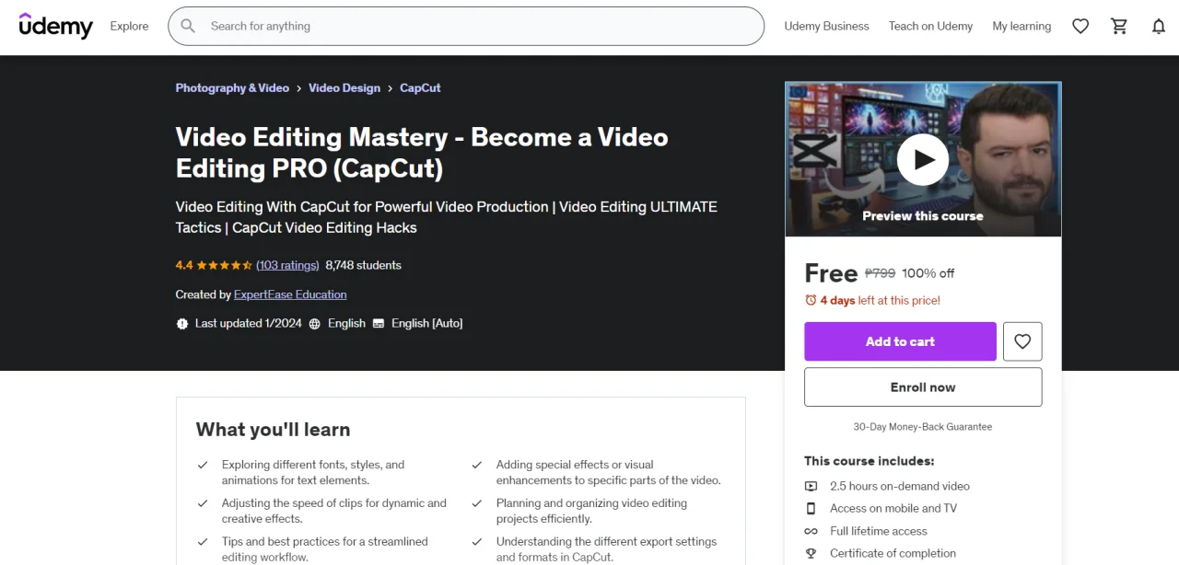
Task: Click the mobile access icon
Action: 811,508
